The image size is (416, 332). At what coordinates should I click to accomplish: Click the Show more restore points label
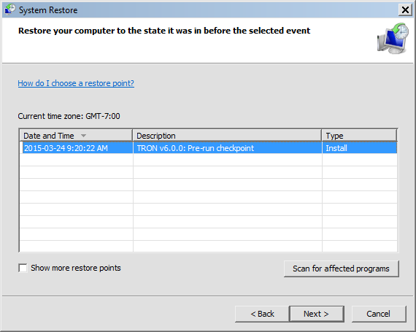coord(76,268)
